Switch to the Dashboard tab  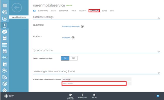tap(43, 11)
